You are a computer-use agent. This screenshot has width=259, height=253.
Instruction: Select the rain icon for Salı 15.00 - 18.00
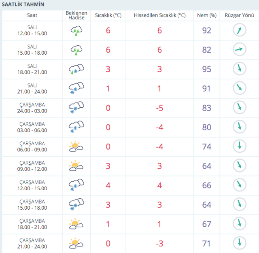coord(76,50)
